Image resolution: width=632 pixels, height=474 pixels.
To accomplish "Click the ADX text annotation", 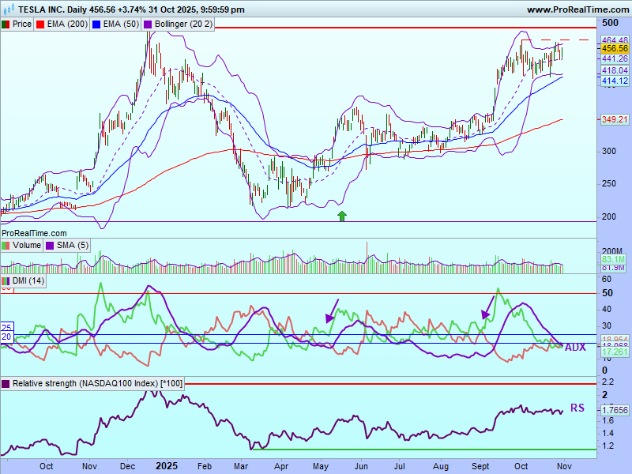I will tap(574, 347).
